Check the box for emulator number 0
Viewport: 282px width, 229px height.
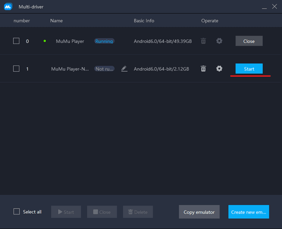(16, 41)
